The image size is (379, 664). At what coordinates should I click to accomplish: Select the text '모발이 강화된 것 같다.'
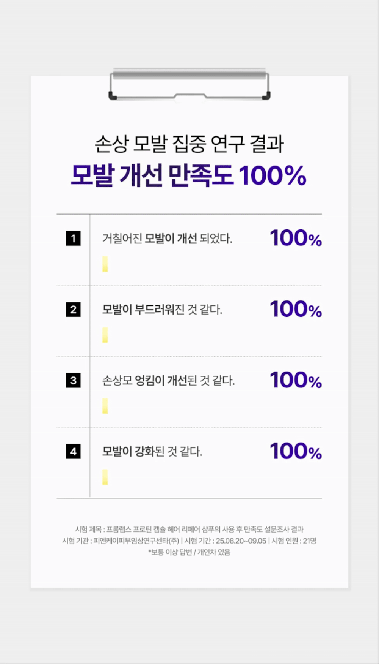[152, 452]
